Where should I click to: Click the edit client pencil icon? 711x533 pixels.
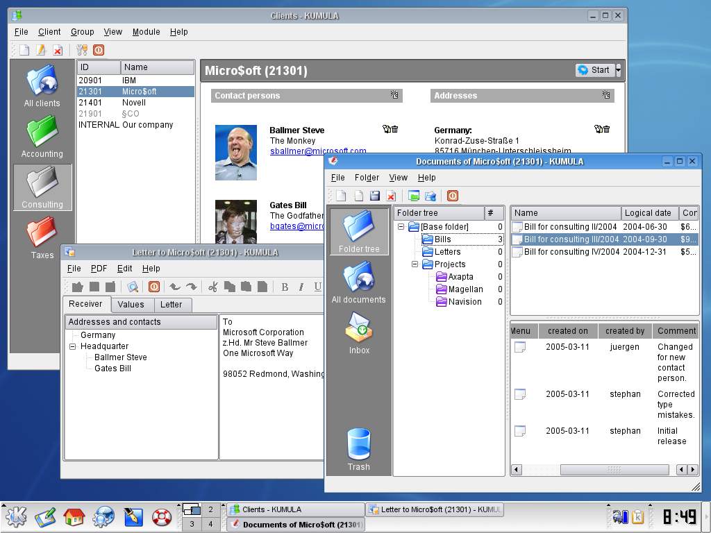click(41, 50)
